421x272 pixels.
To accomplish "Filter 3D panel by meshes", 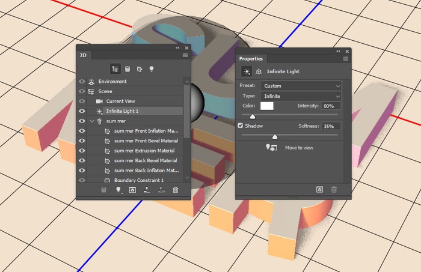I will [x=128, y=69].
